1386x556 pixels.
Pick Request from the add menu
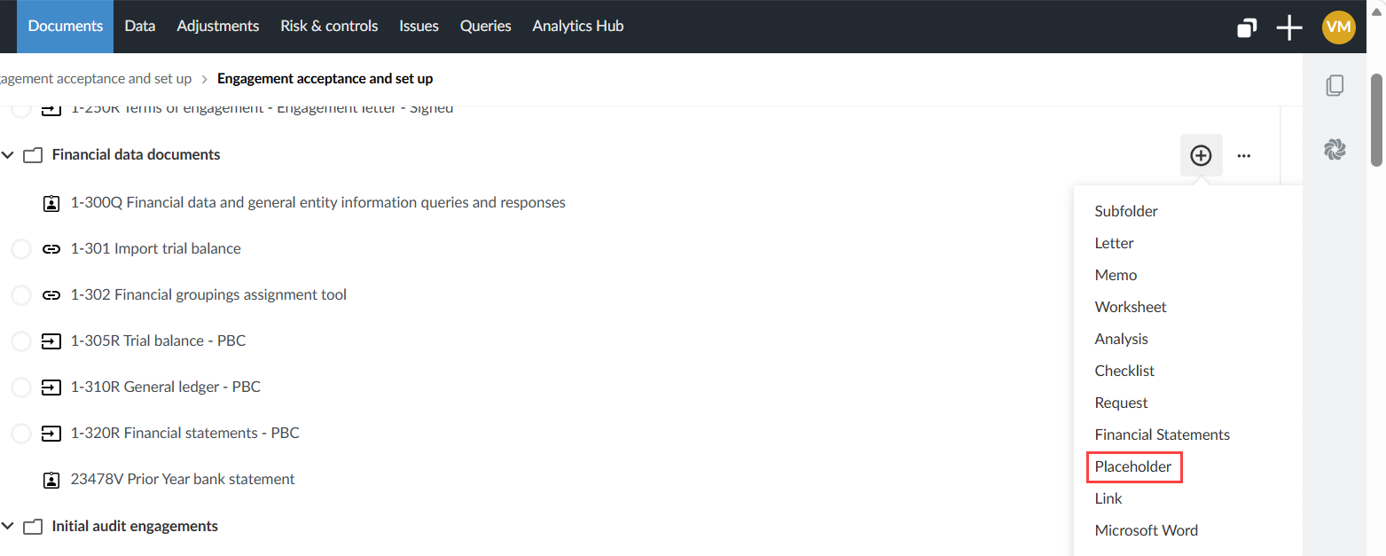(1121, 403)
